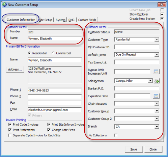Enable the Create New Job checkbox

(162, 10)
